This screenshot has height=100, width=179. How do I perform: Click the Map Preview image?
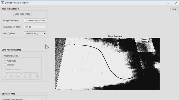pos(107,64)
